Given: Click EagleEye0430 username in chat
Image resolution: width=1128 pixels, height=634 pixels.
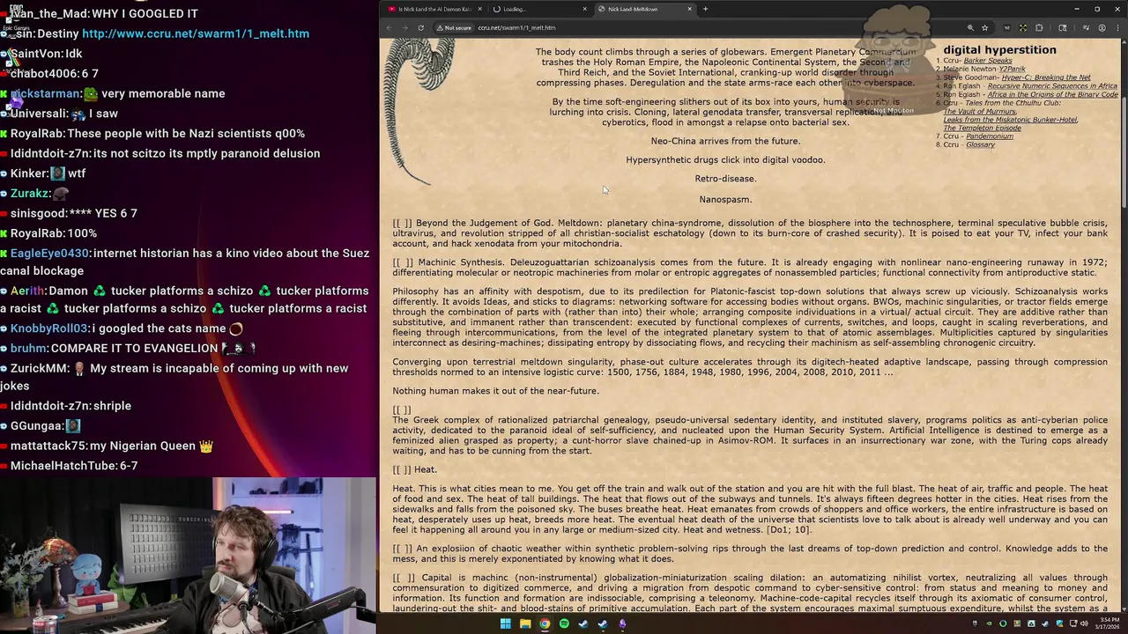Looking at the screenshot, I should click(x=50, y=253).
